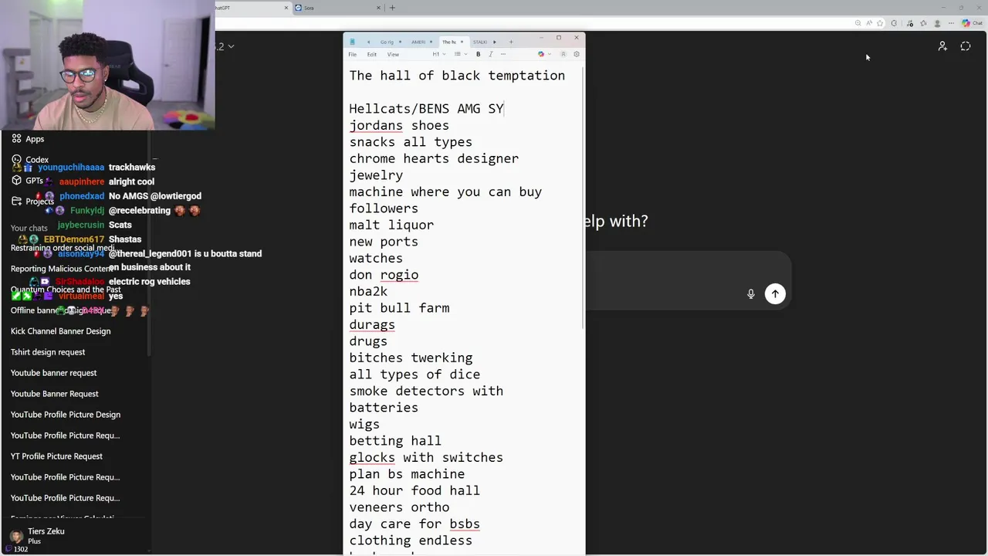This screenshot has width=988, height=556.
Task: Close the Sora browser tab
Action: [x=379, y=8]
